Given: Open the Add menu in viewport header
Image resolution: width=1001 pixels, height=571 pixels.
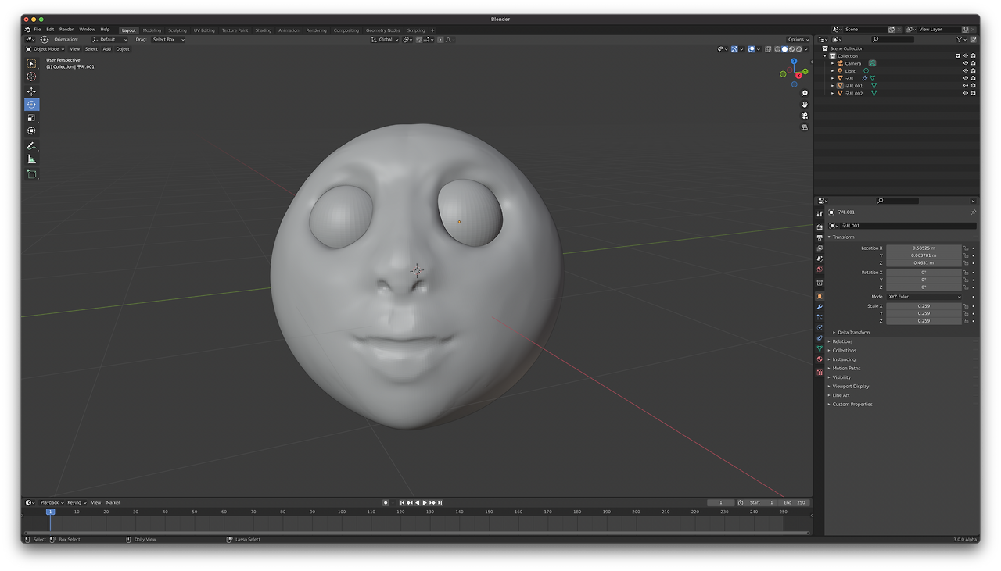Looking at the screenshot, I should pyautogui.click(x=107, y=49).
